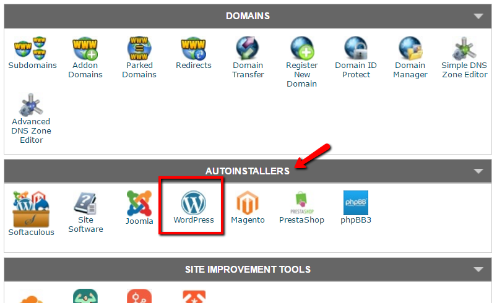Collapse the Autoinstallers section arrow

478,171
